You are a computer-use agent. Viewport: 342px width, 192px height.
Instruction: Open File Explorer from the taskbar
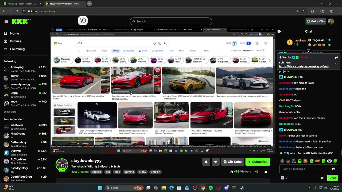point(164,188)
